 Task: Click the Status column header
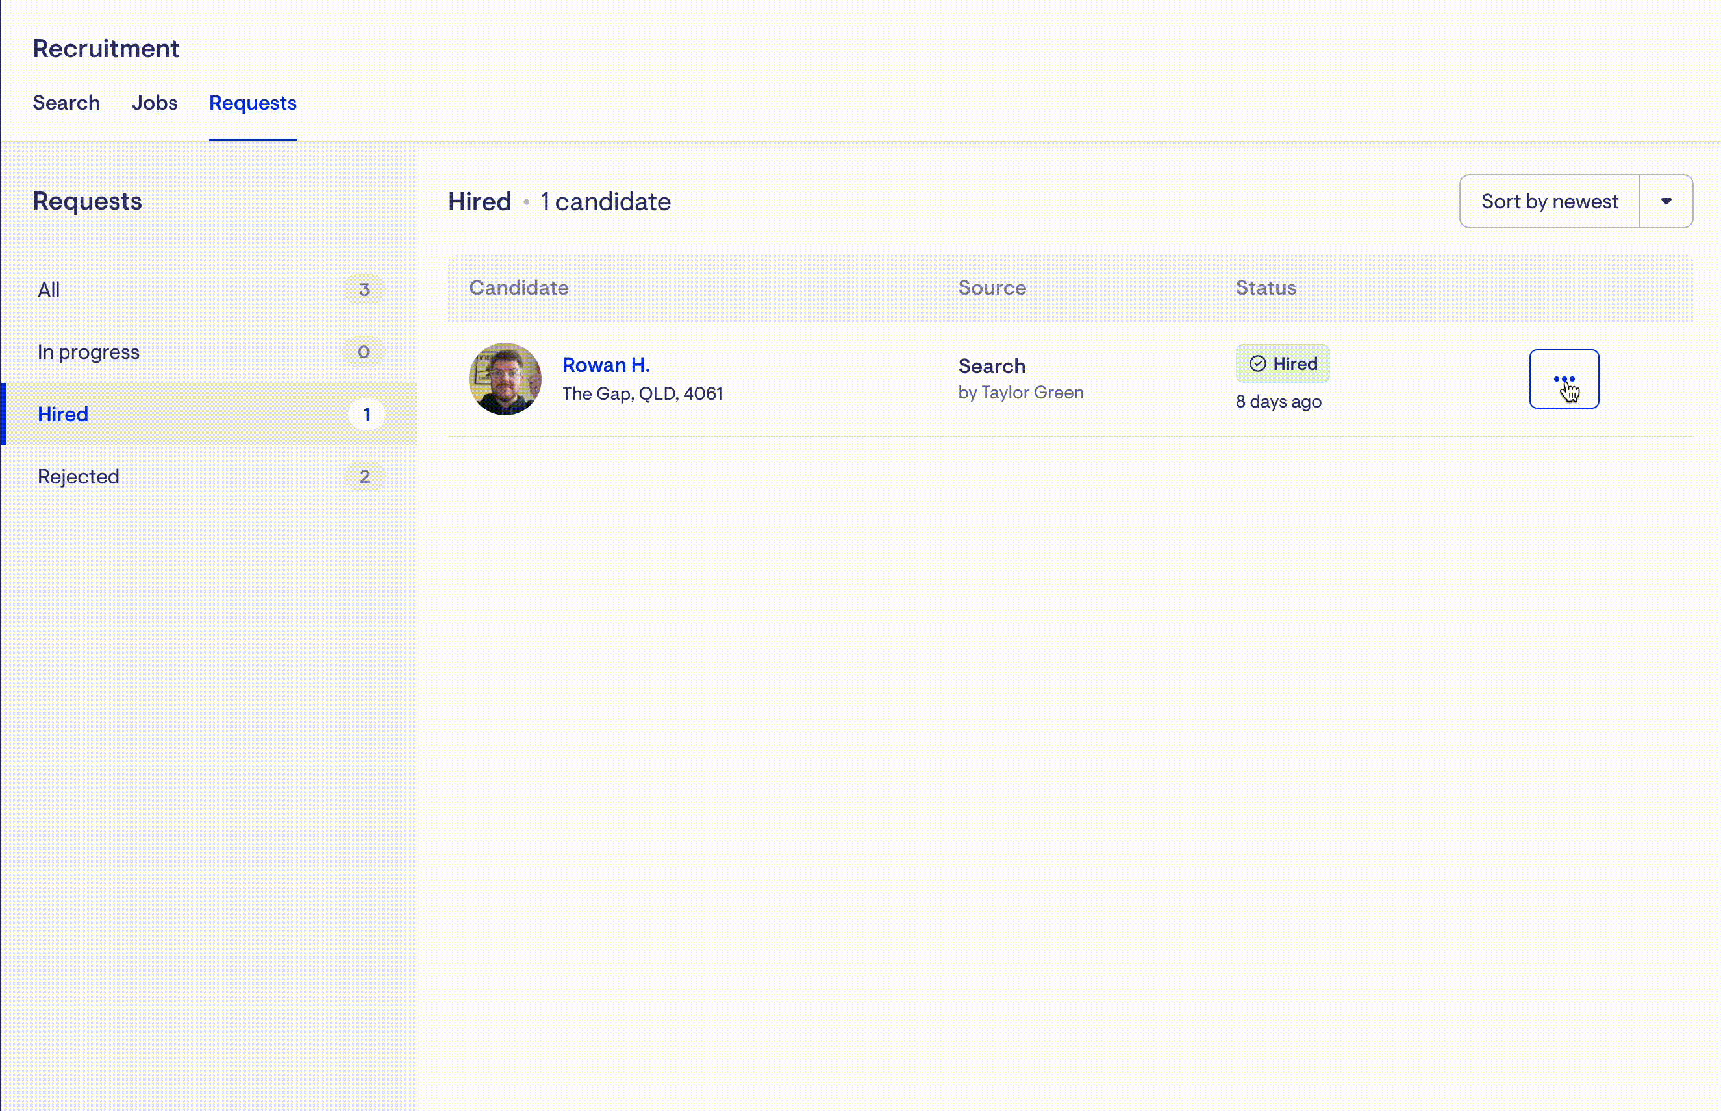(1266, 287)
